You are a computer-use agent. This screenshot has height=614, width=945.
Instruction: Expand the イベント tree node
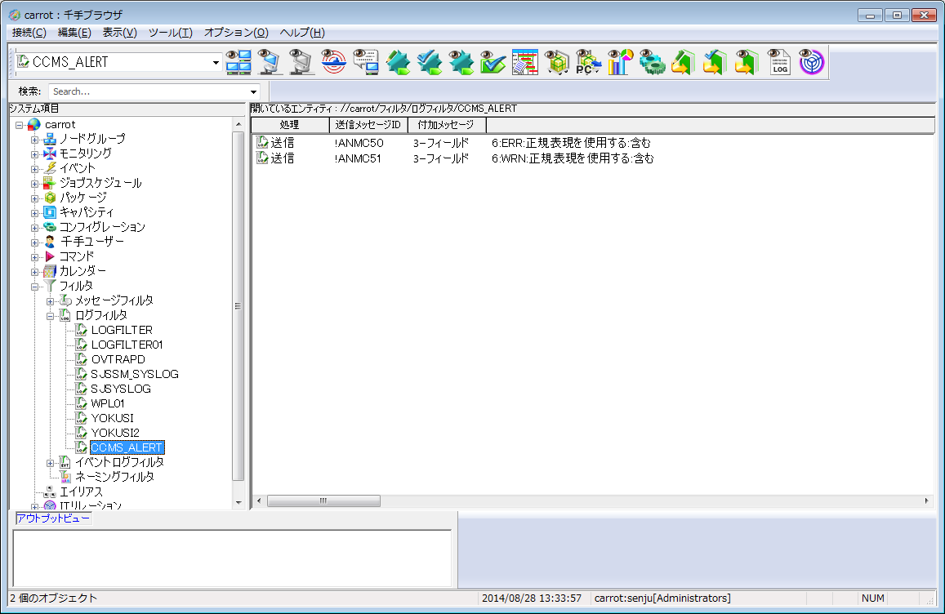(x=34, y=169)
